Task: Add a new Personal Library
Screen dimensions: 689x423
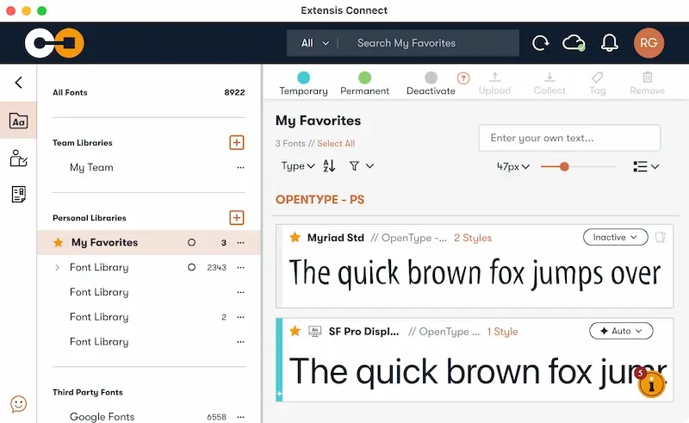Action: (x=236, y=218)
